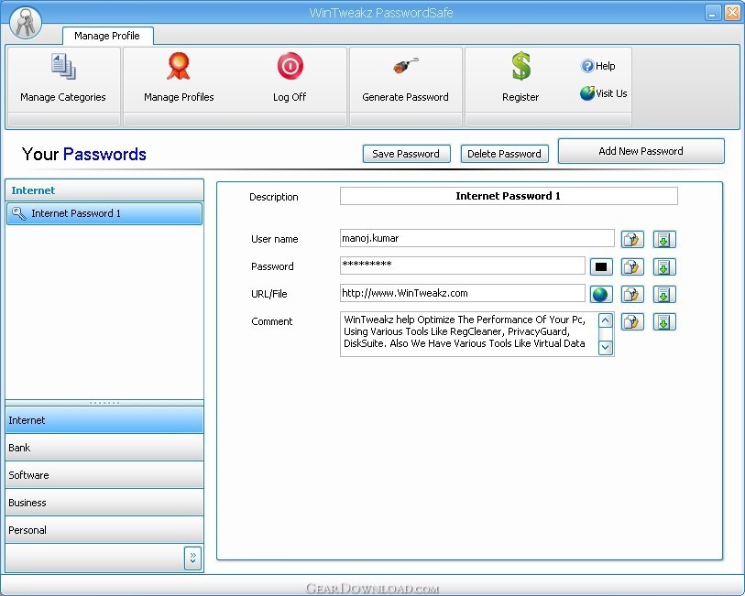Open Help from the ribbon
This screenshot has width=745, height=596.
(x=597, y=66)
